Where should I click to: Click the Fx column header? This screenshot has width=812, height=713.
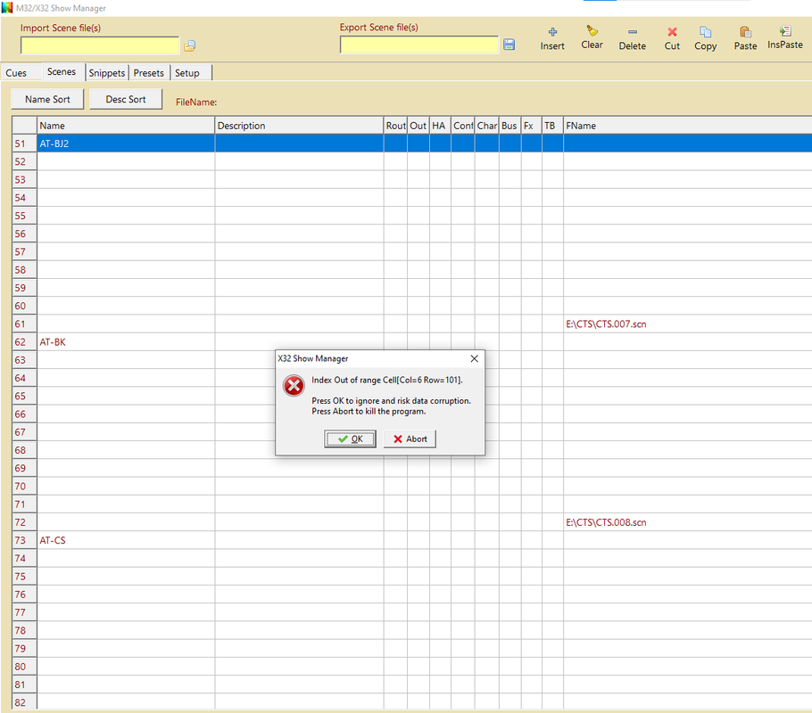pyautogui.click(x=532, y=126)
